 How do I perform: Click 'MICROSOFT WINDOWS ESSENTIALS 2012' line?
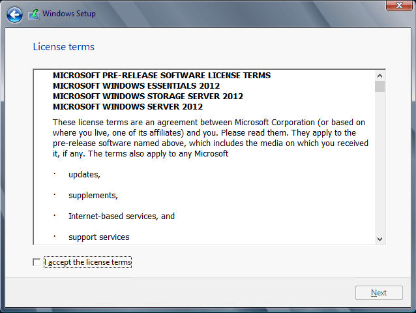tap(136, 85)
